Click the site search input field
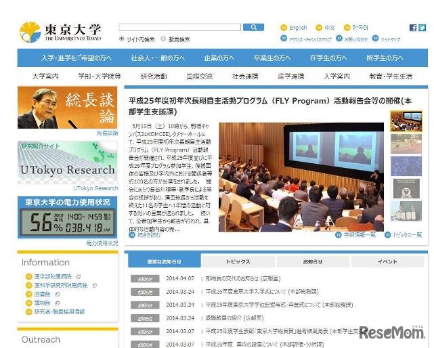Viewport: 434px width, 348px height. (180, 27)
